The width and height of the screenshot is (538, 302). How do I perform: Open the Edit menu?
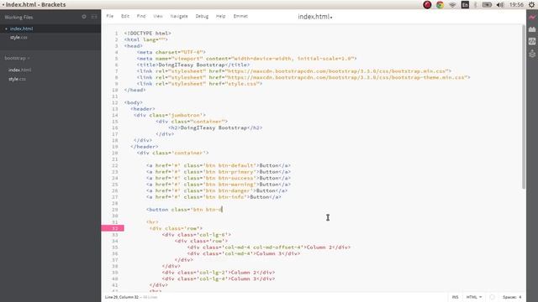(125, 16)
